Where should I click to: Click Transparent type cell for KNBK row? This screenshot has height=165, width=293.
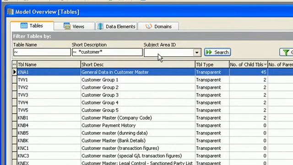point(212,141)
